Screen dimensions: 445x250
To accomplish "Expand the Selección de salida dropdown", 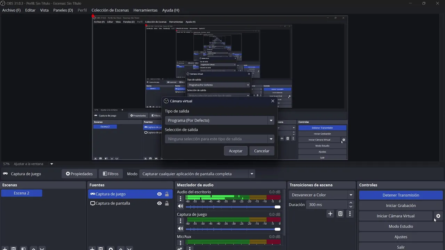I will [x=271, y=139].
